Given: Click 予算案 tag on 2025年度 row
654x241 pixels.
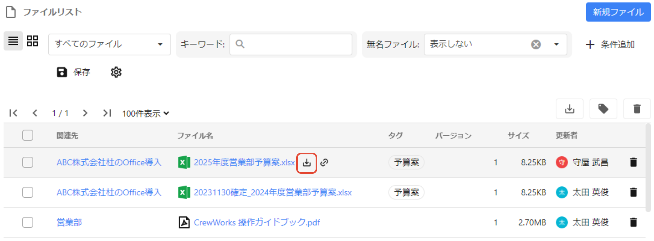Looking at the screenshot, I should 407,162.
